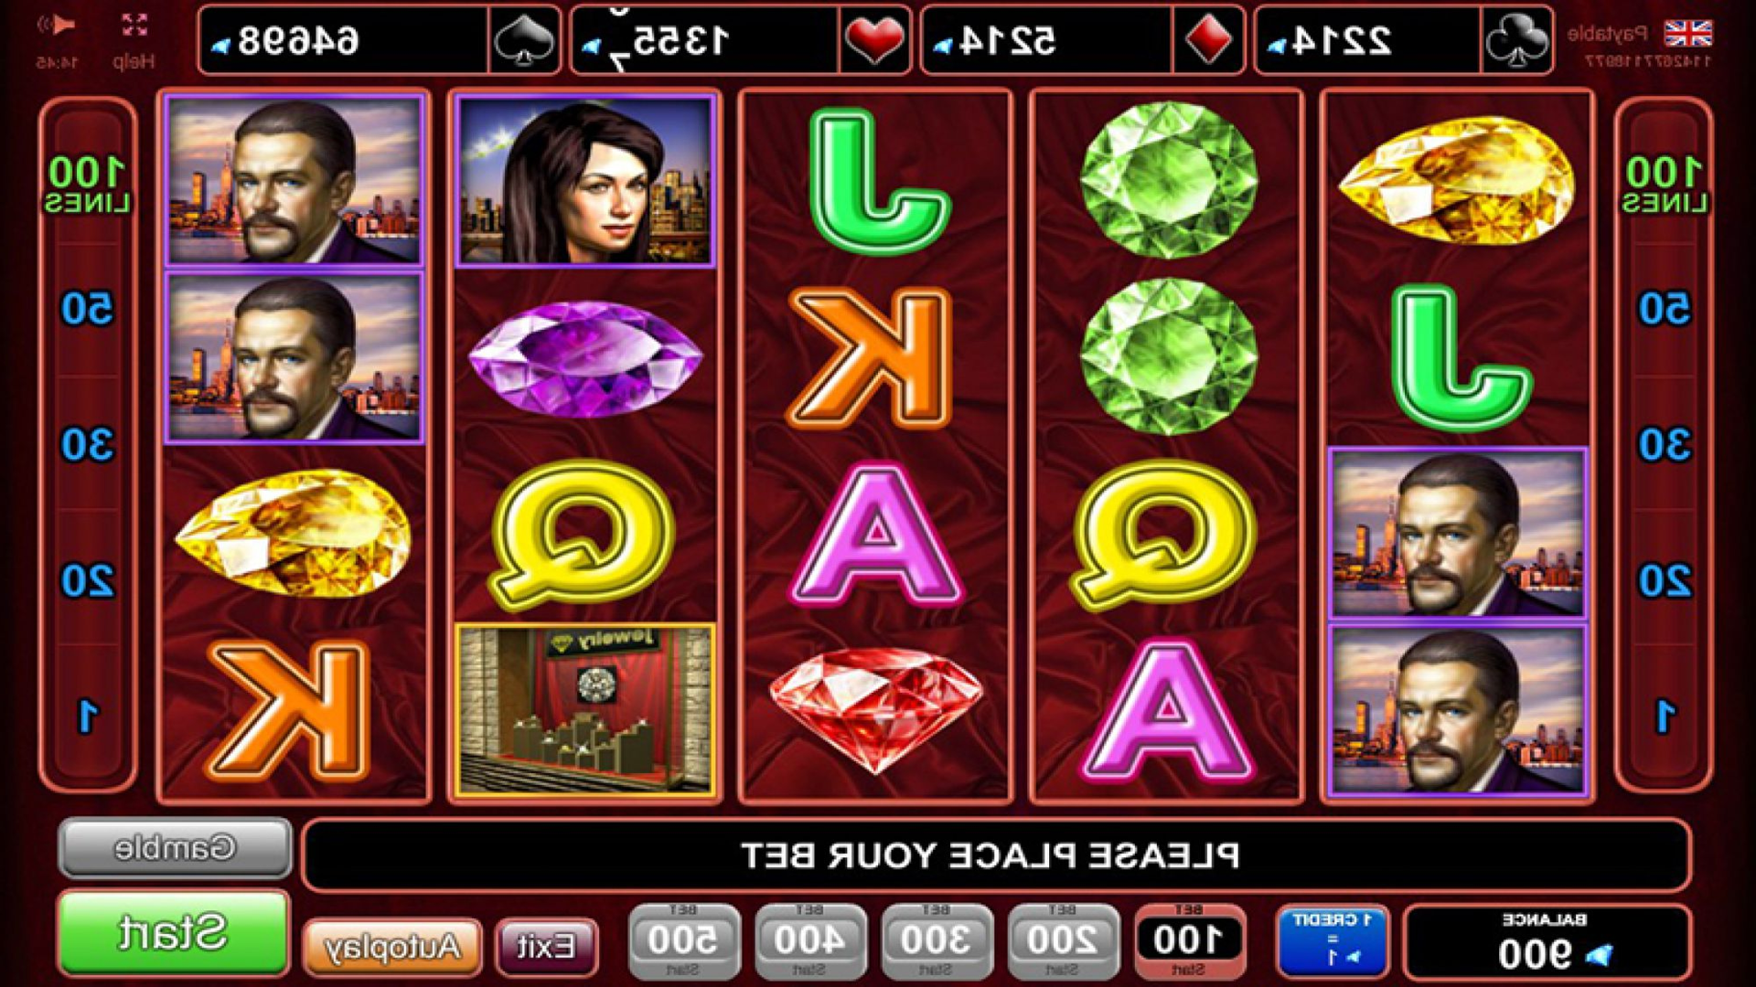1756x987 pixels.
Task: Click the red heart jackpot icon
Action: (873, 40)
